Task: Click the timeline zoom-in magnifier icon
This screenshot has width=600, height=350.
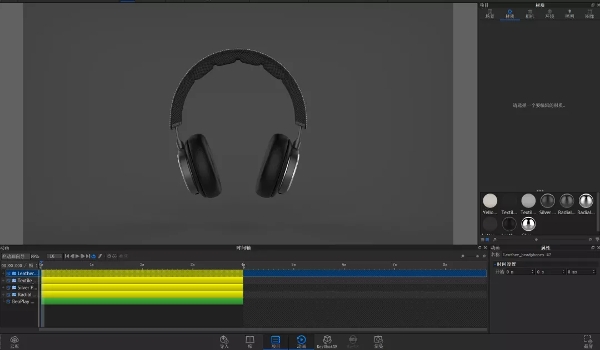Action: [x=484, y=256]
